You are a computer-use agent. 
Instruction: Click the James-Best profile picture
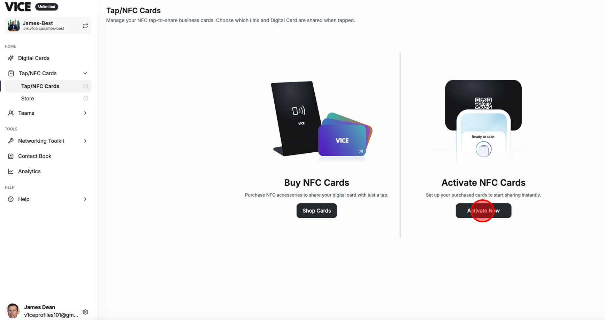[14, 26]
